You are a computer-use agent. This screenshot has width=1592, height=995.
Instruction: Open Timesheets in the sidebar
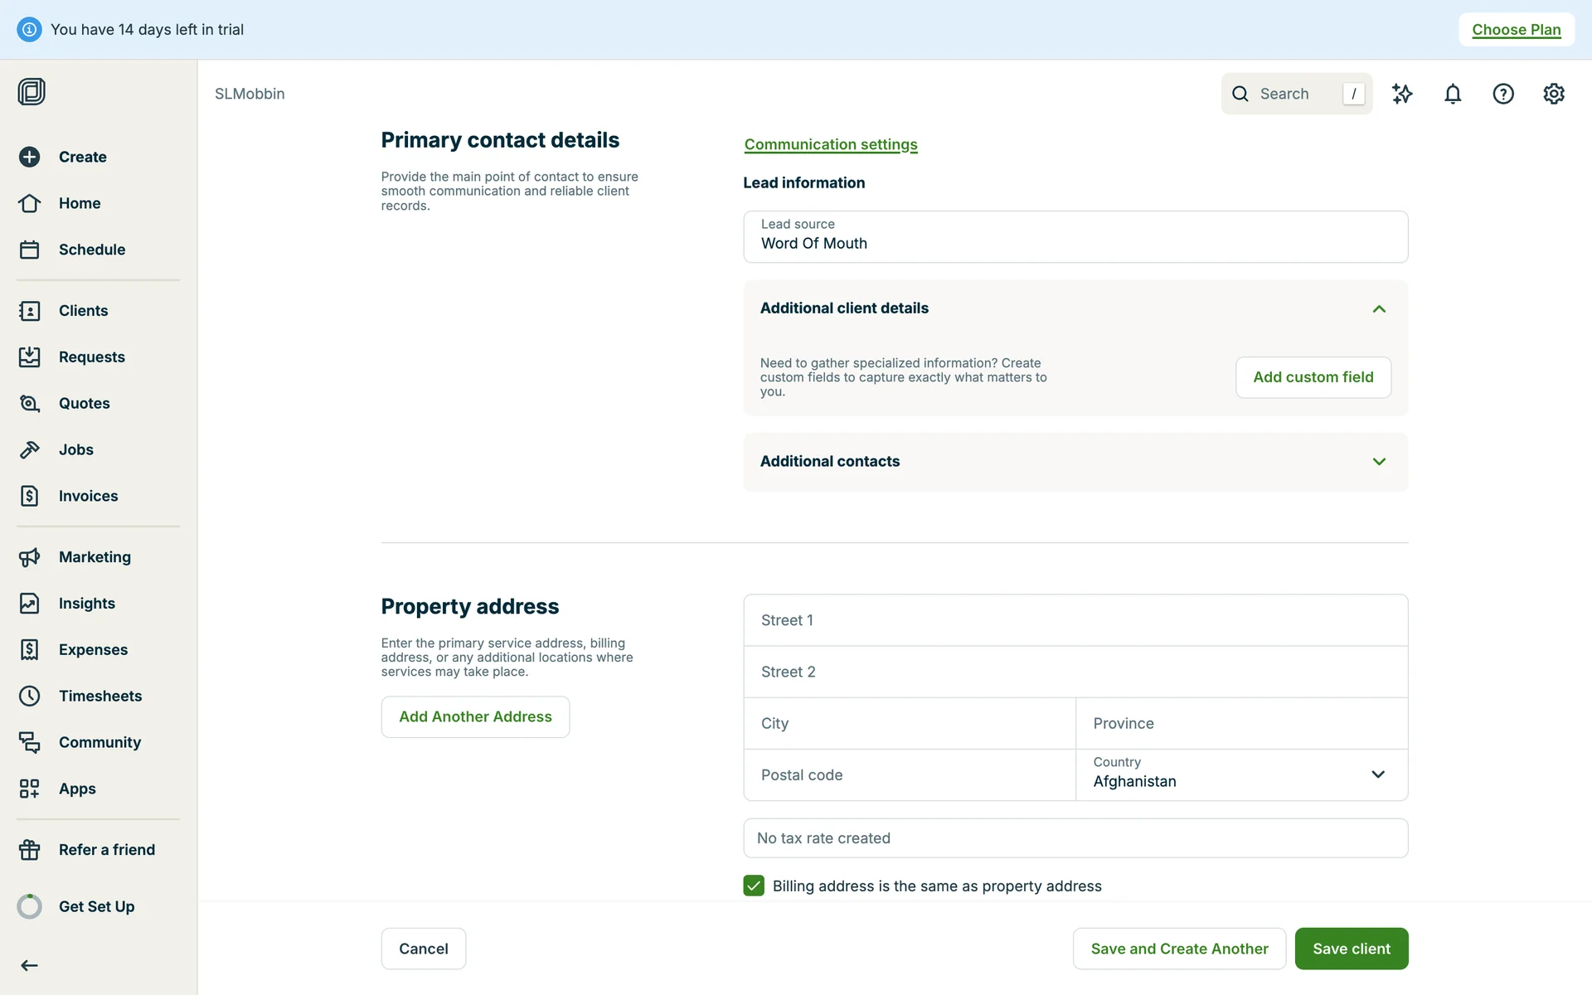[99, 696]
